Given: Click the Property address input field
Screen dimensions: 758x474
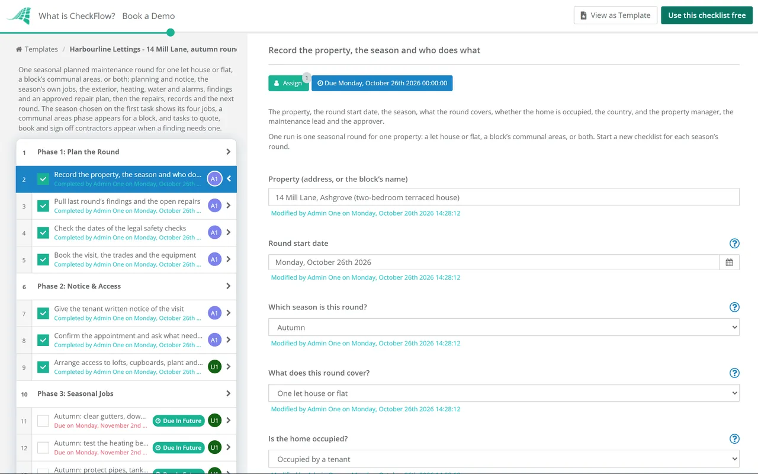Looking at the screenshot, I should [x=504, y=197].
